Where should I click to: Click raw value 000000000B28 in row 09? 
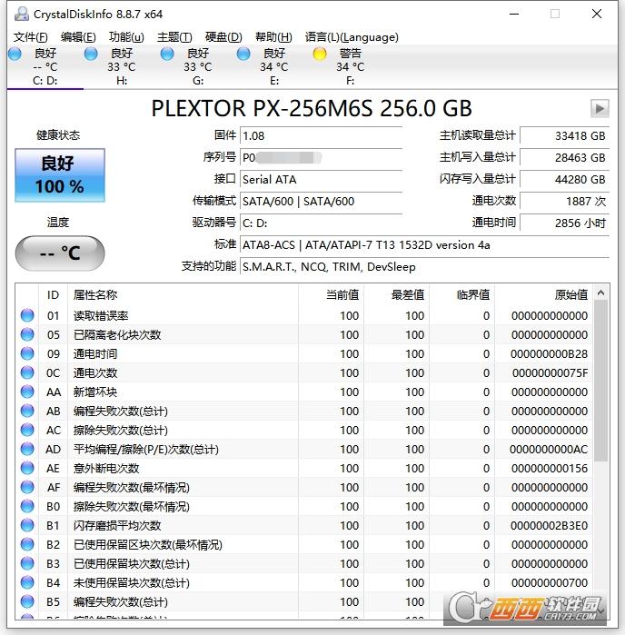point(549,354)
